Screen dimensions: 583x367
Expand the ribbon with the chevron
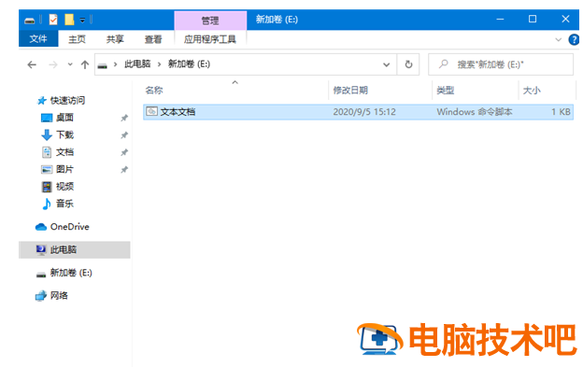point(558,39)
